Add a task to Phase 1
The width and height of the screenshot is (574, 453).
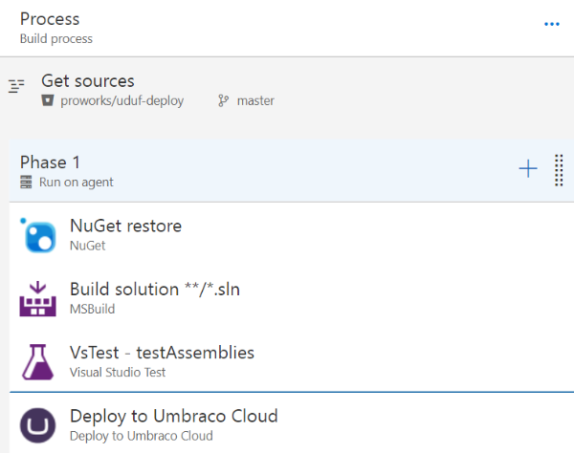[528, 169]
